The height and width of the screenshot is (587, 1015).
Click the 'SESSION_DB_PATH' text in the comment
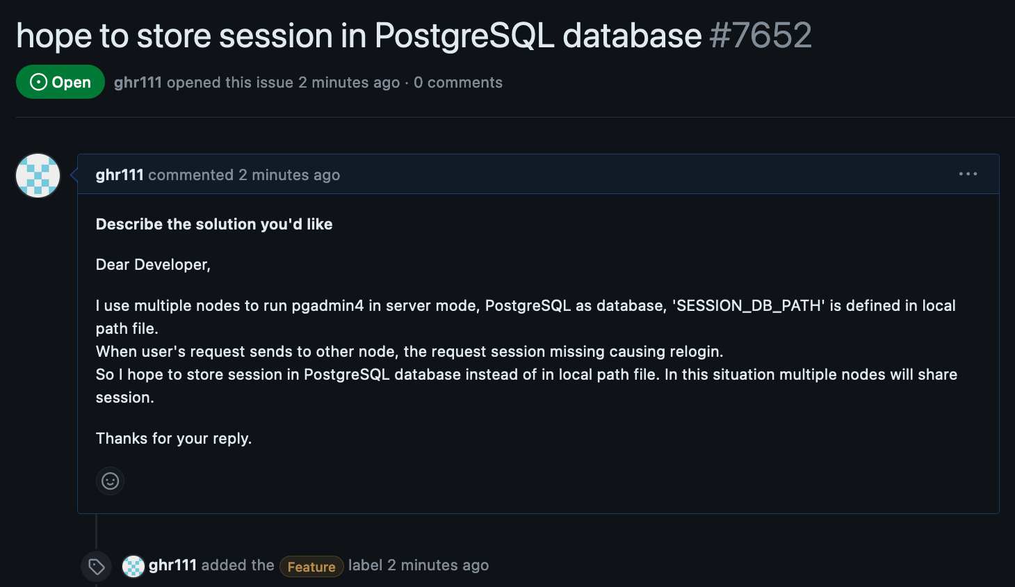[x=749, y=305]
